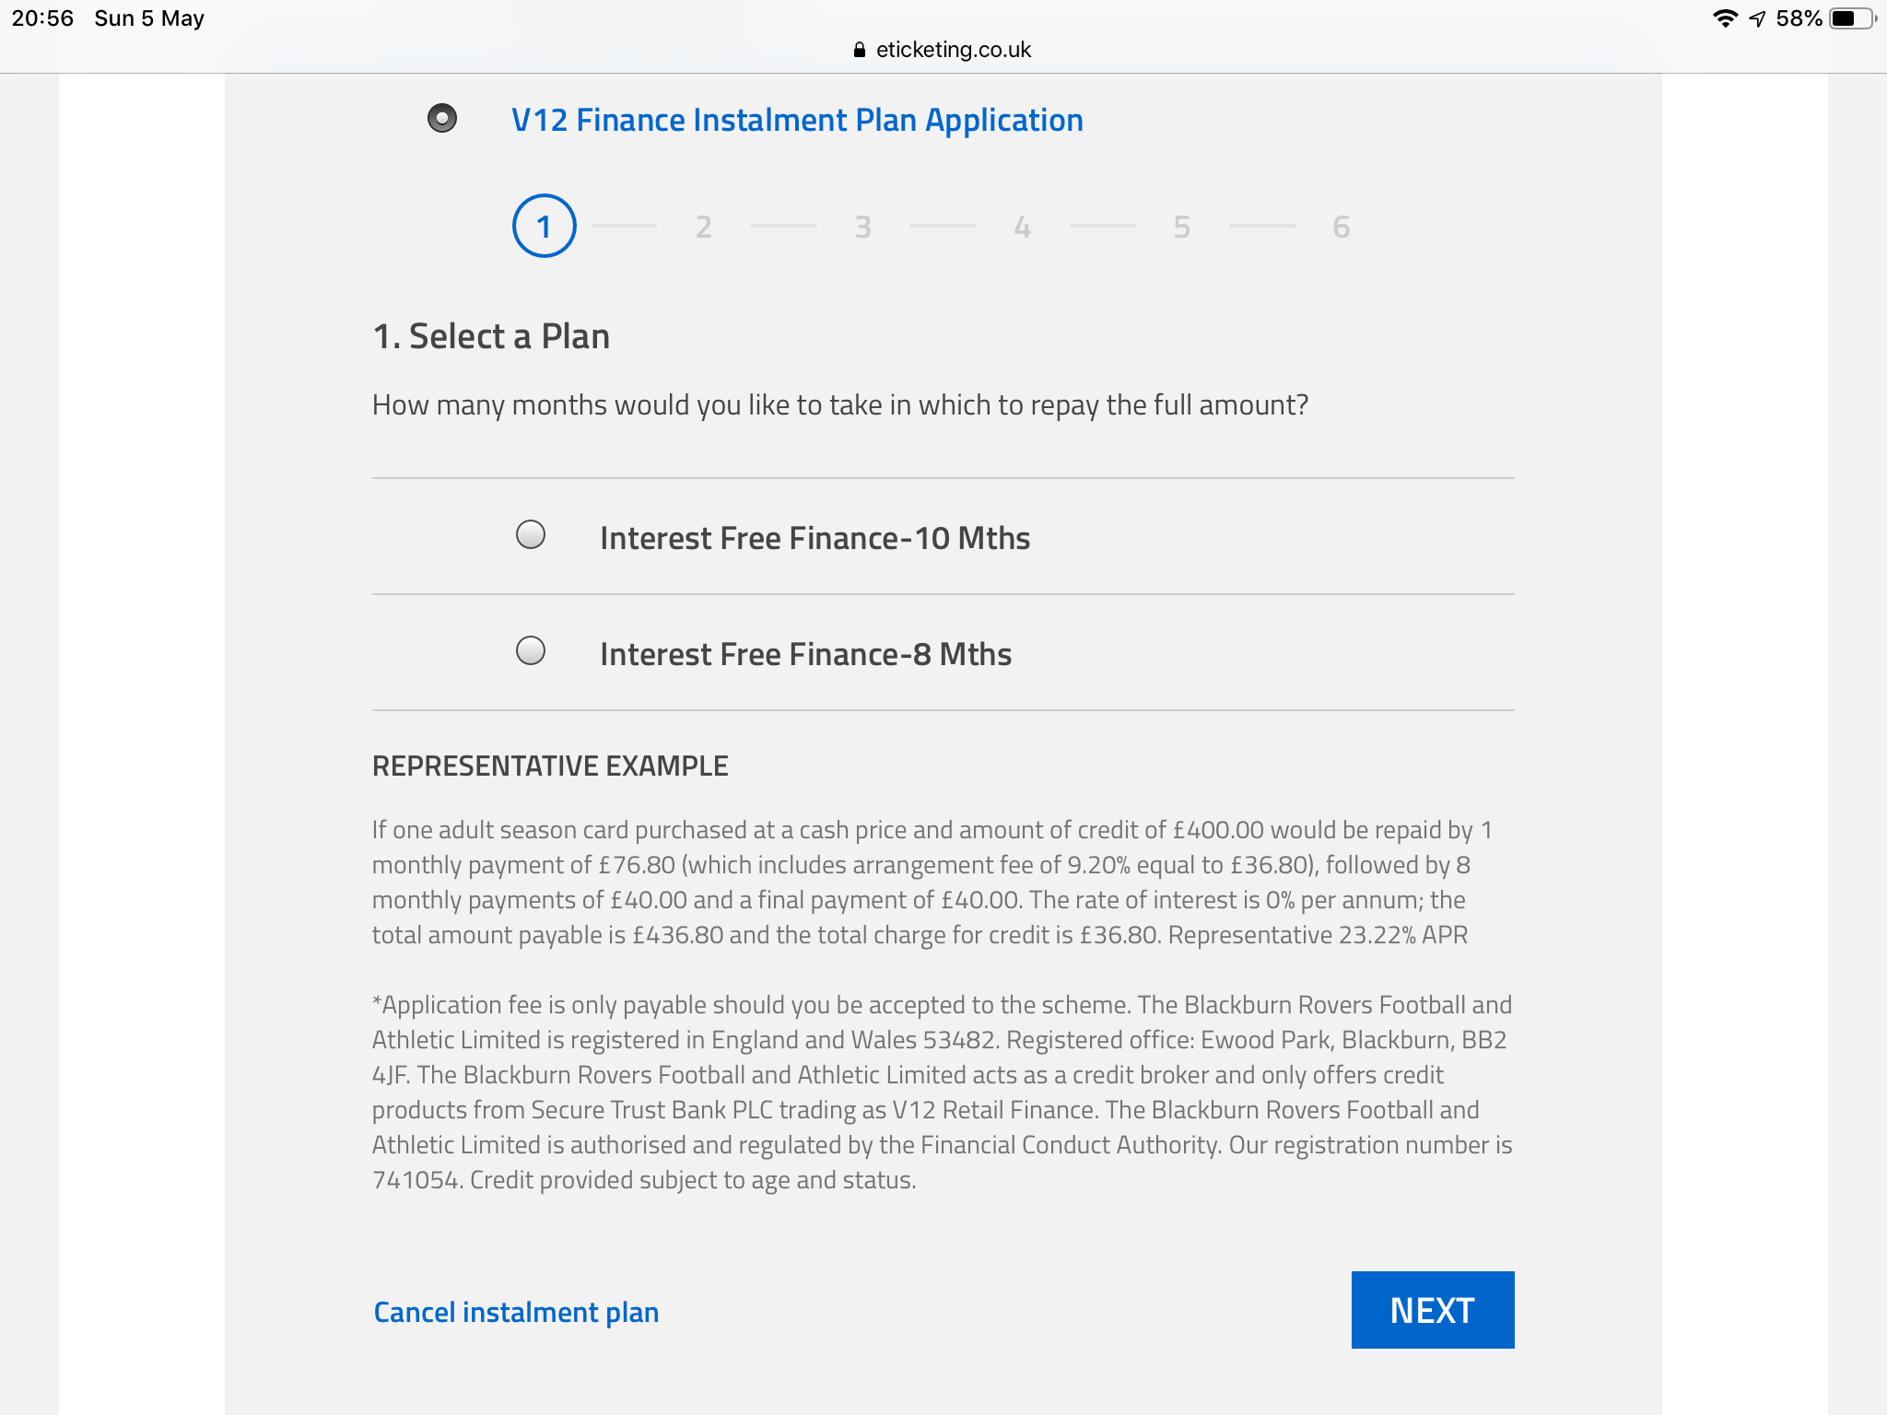The width and height of the screenshot is (1887, 1415).
Task: Go to step 3 in progress indicator
Action: click(863, 227)
